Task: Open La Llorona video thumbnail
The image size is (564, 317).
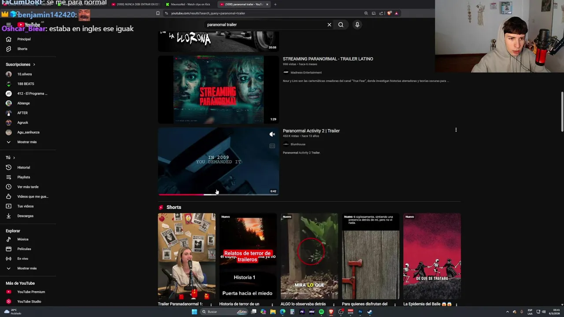Action: [219, 42]
